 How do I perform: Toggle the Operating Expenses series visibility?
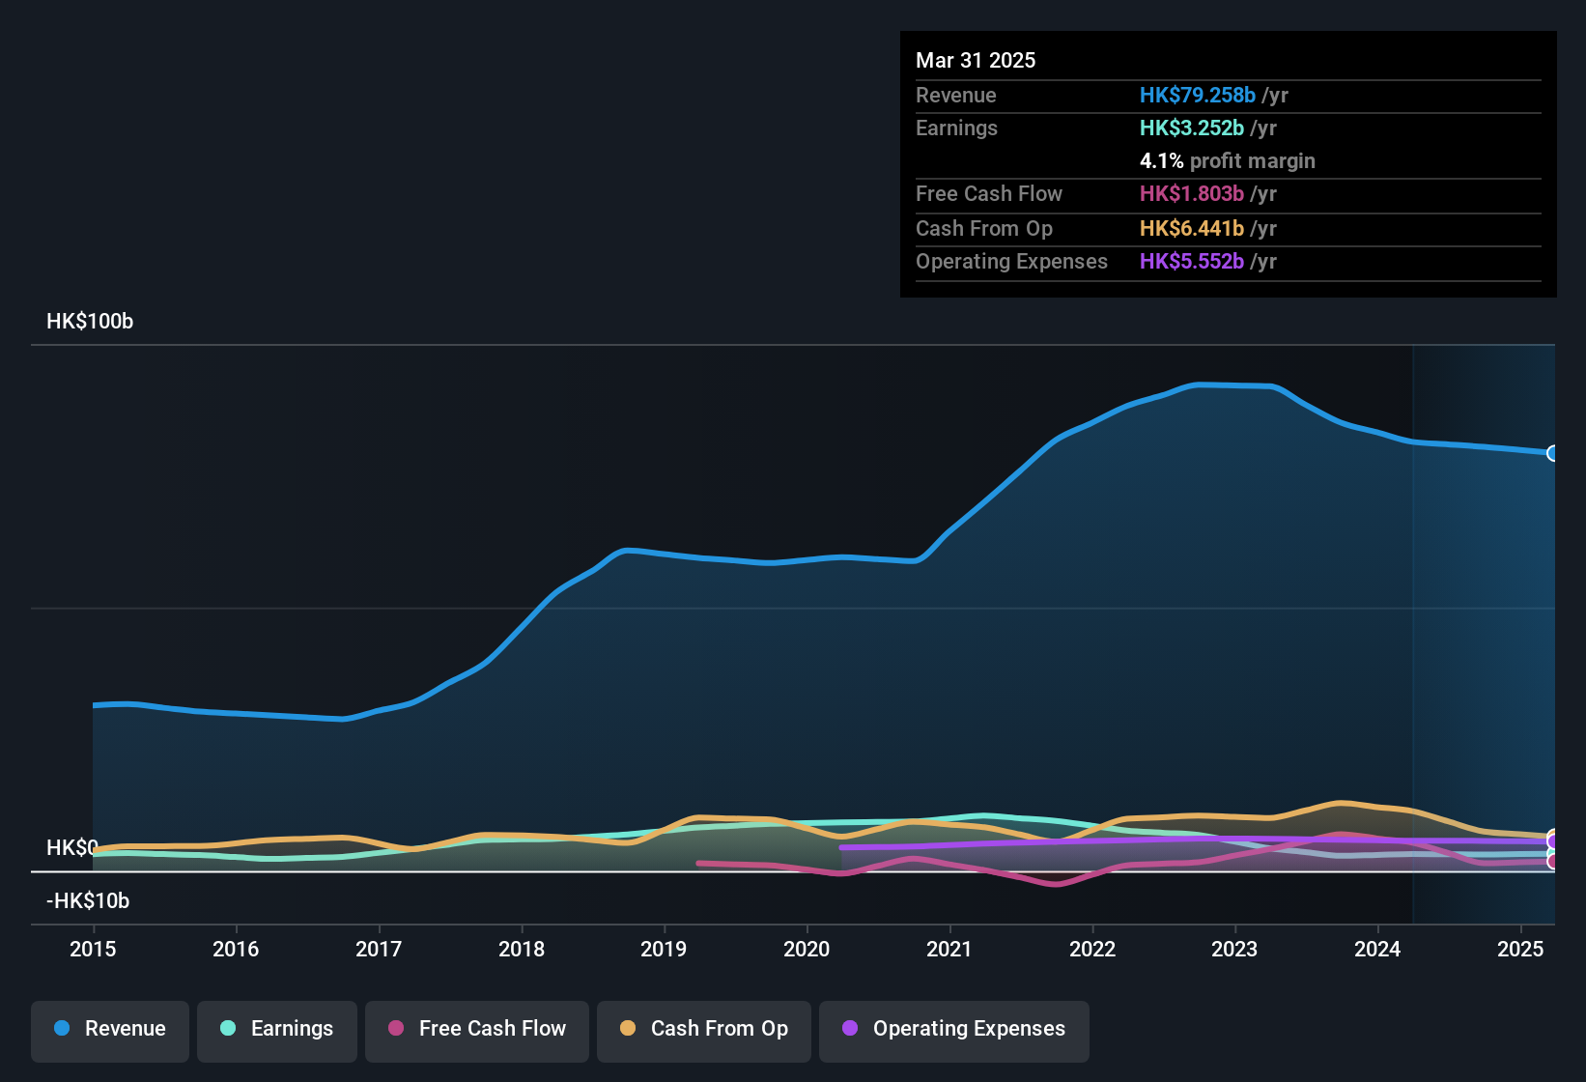pos(953,1029)
